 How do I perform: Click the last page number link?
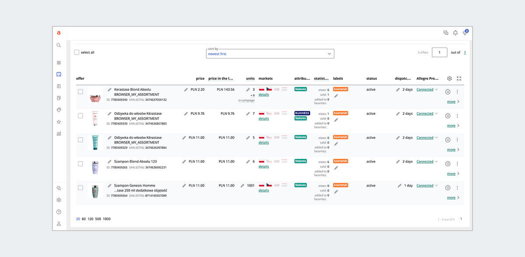pyautogui.click(x=465, y=52)
